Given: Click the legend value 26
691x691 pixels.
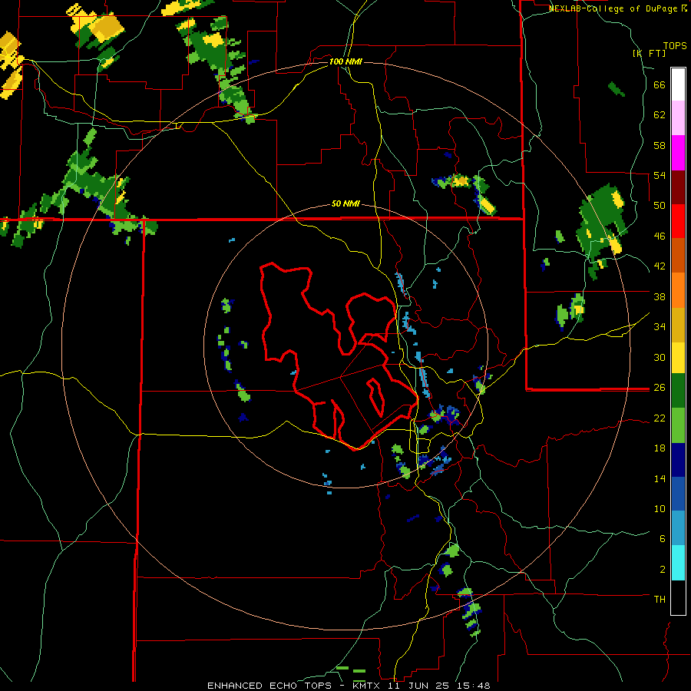Looking at the screenshot, I should tap(660, 388).
